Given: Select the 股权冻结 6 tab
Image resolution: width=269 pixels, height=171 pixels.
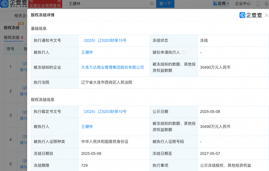Looking at the screenshot, I should pos(13,38).
